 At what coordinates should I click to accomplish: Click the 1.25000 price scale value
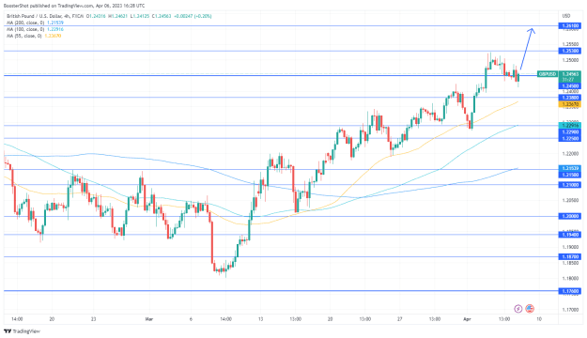pyautogui.click(x=570, y=60)
